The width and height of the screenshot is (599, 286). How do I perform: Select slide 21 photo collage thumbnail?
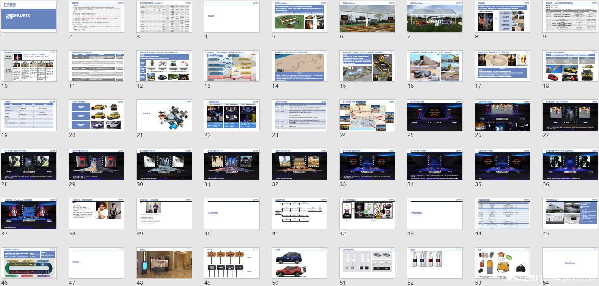coord(164,115)
